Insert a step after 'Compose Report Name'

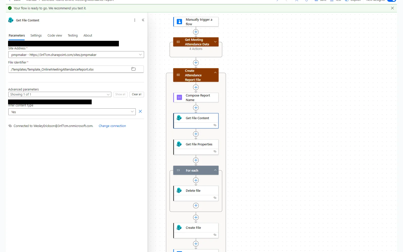coord(196,108)
